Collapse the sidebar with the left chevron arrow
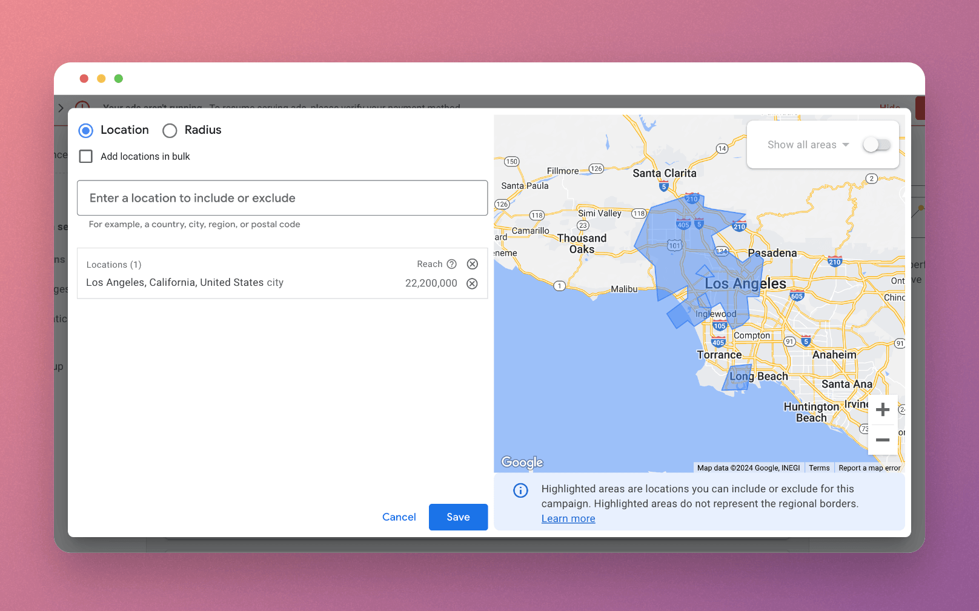This screenshot has height=611, width=979. point(61,108)
